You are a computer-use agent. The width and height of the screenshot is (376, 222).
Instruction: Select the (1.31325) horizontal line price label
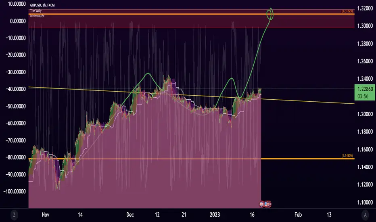347,11
